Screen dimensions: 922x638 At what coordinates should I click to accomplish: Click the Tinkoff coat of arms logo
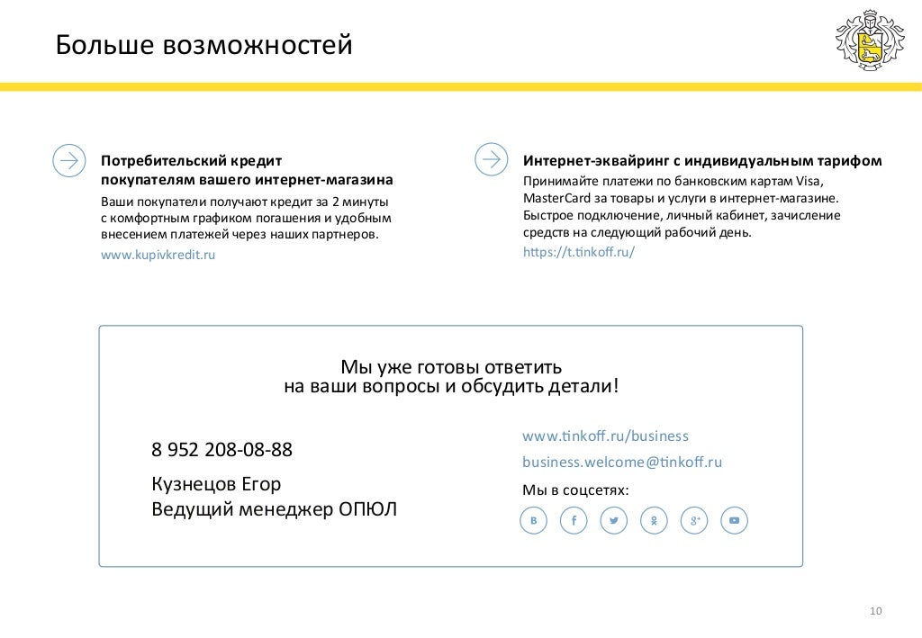click(x=870, y=40)
